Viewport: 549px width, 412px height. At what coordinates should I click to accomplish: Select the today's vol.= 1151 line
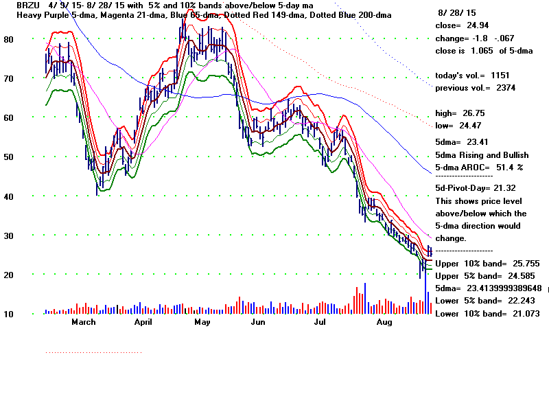472,76
